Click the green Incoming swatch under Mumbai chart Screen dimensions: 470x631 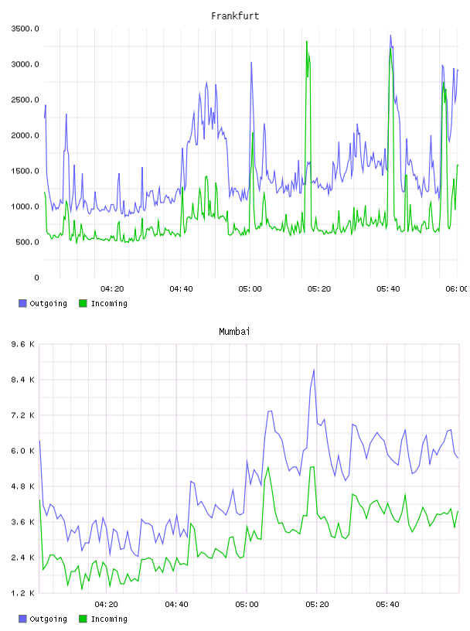click(x=83, y=619)
